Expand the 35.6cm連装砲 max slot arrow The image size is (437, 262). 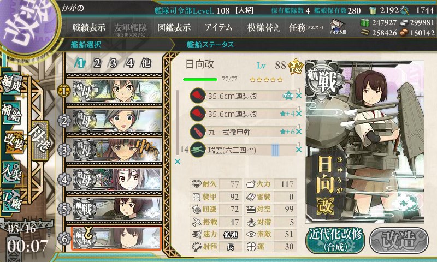pos(298,90)
